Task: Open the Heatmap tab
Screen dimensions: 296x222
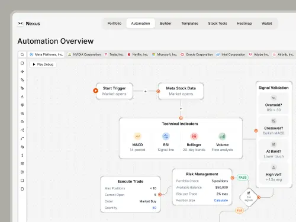Action: pyautogui.click(x=244, y=24)
